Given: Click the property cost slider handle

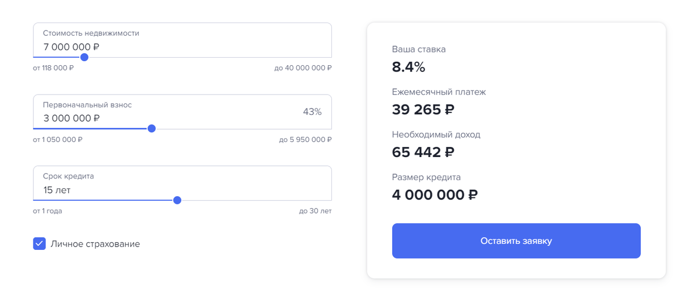Looking at the screenshot, I should click(x=84, y=57).
